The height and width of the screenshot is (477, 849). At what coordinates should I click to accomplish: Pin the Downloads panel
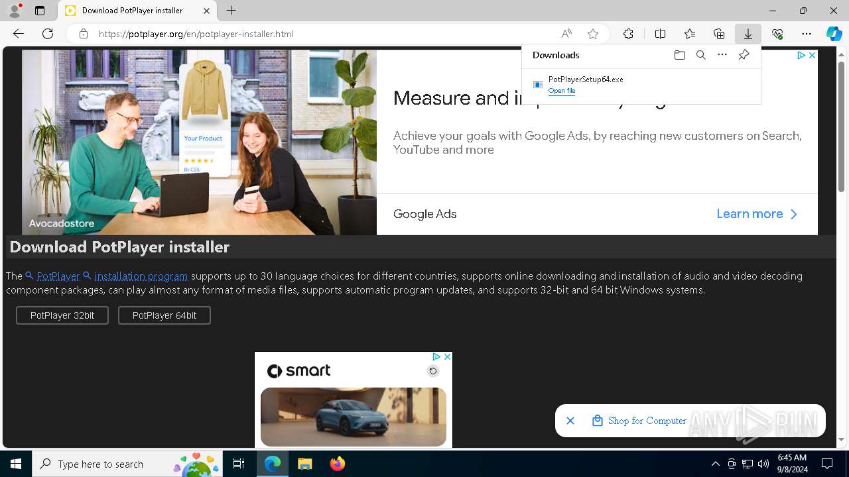pos(744,55)
